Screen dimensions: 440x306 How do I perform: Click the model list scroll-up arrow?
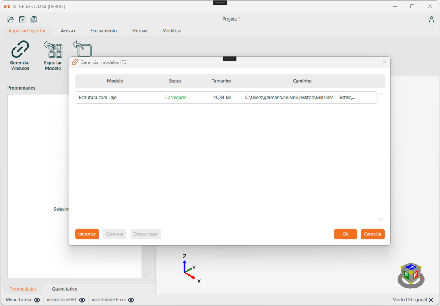click(x=381, y=94)
